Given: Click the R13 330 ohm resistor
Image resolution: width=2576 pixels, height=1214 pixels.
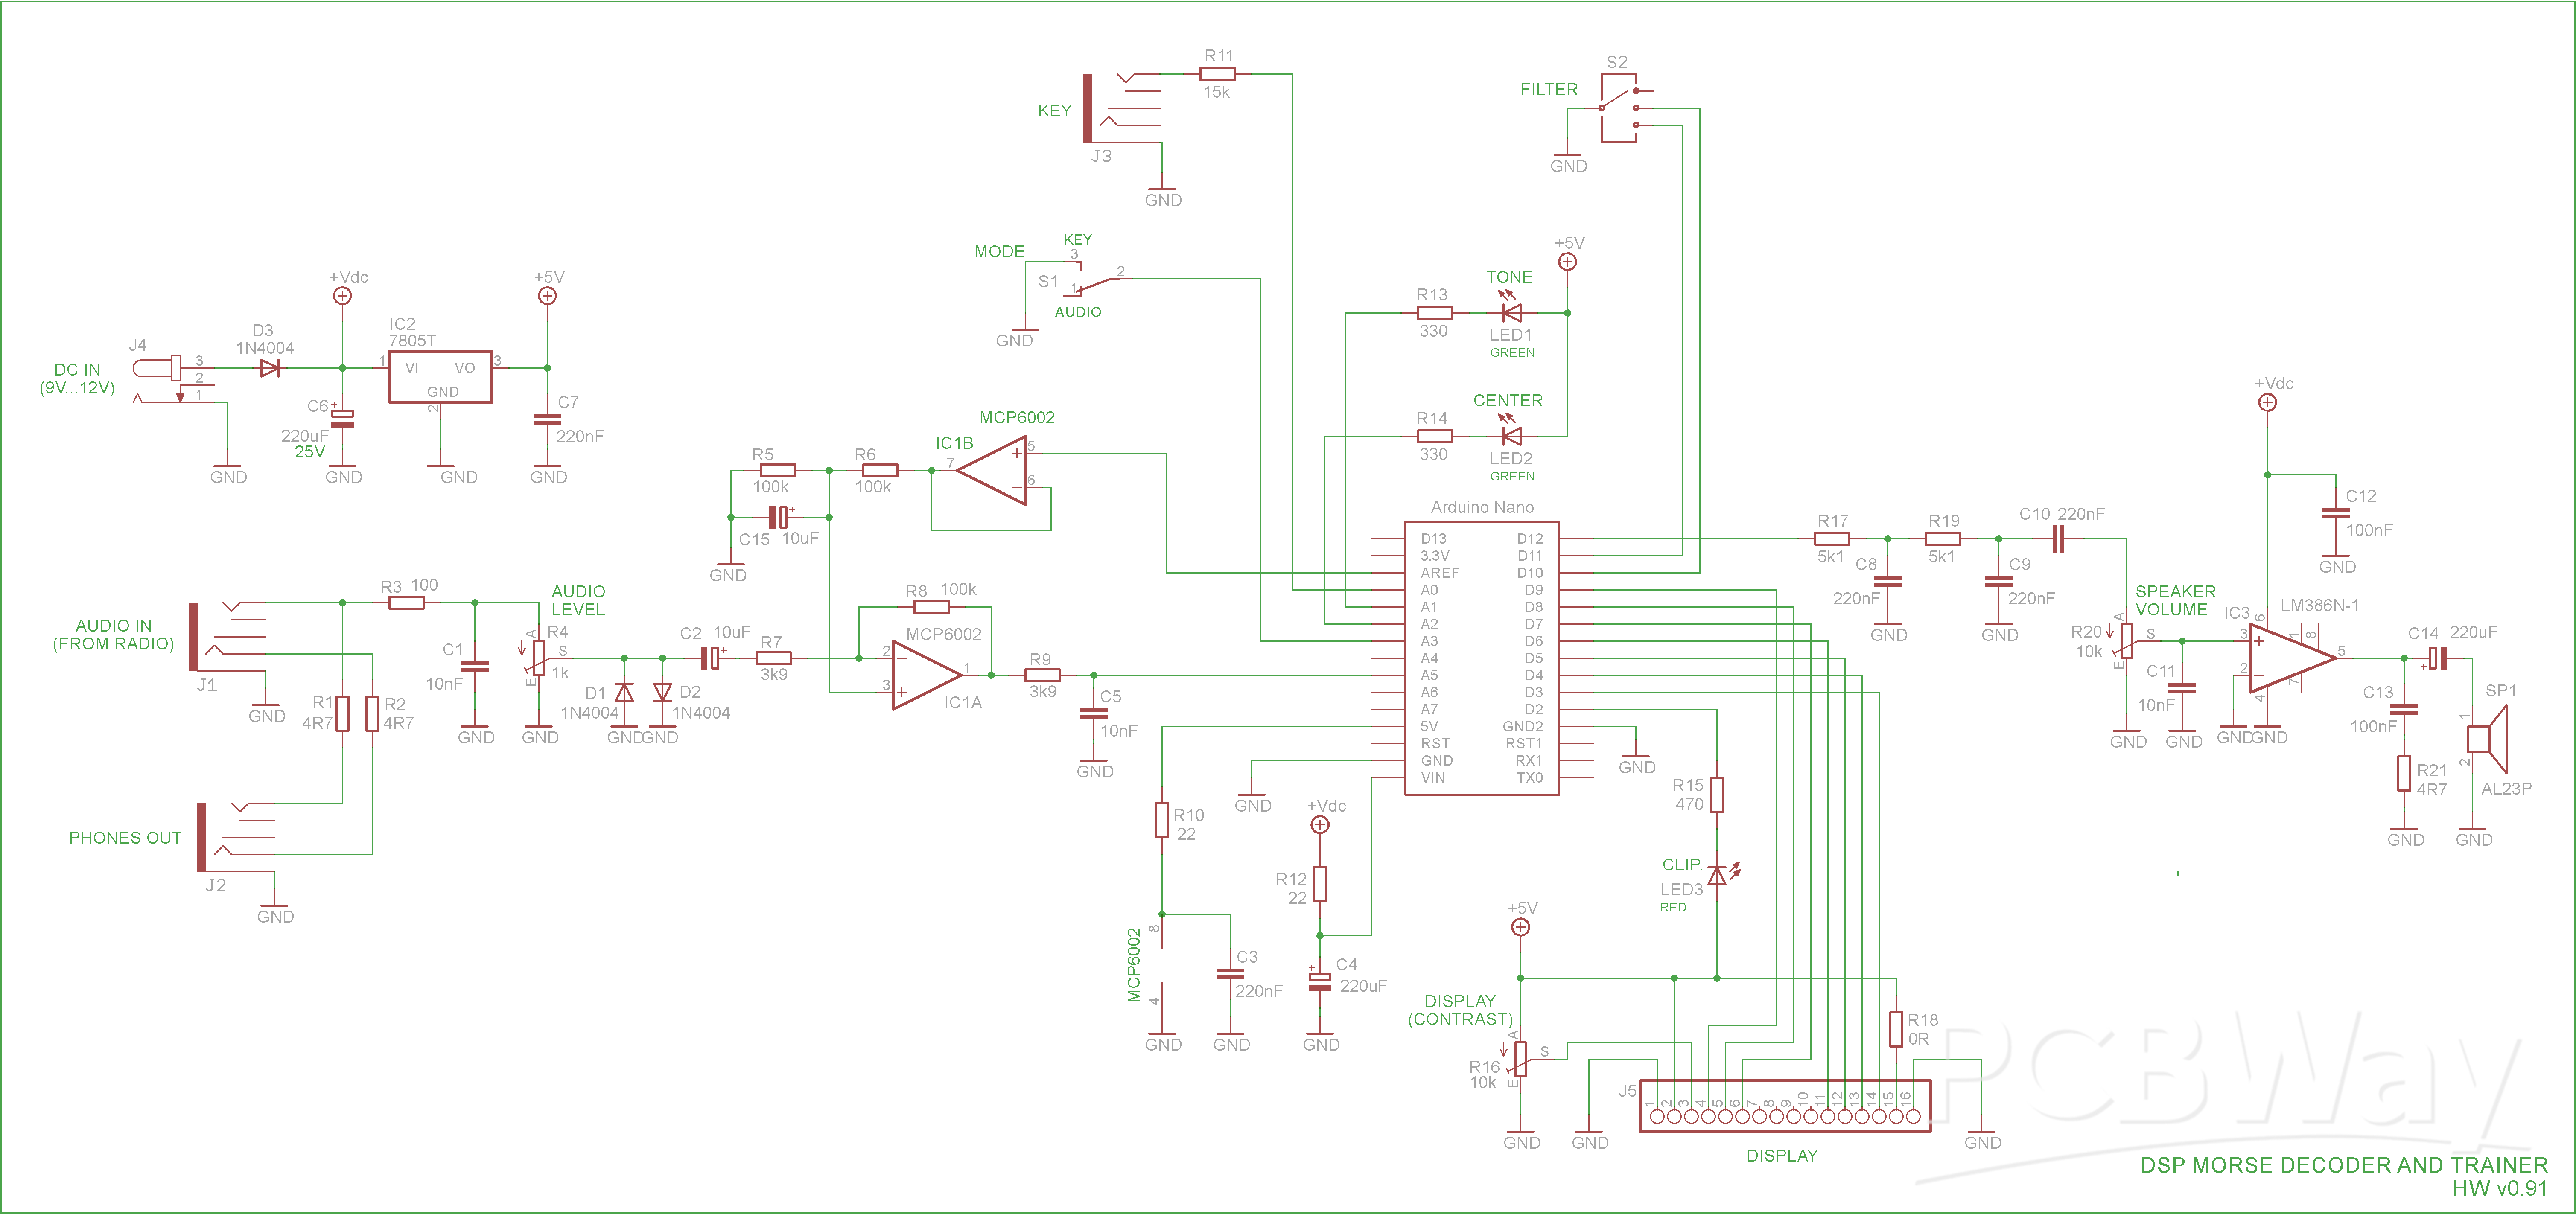Looking at the screenshot, I should coord(1435,313).
